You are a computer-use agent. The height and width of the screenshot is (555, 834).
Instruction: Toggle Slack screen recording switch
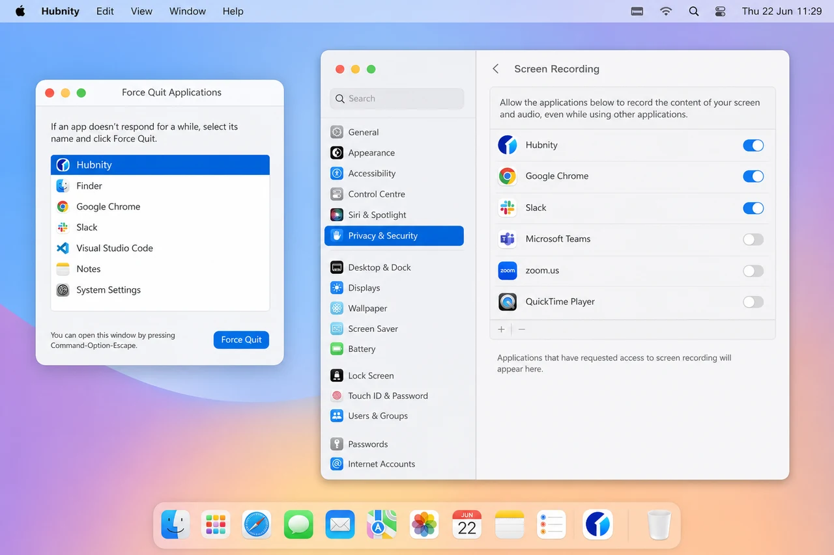753,208
